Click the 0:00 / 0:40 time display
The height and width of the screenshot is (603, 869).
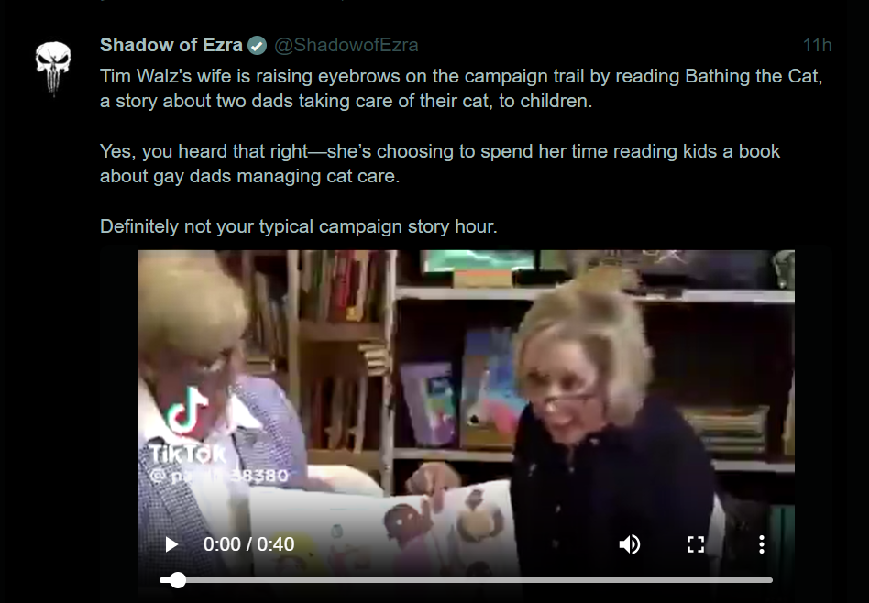tap(248, 544)
